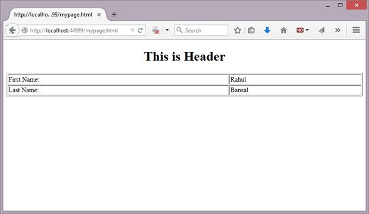Click the 'Last Name:' table cell
Image resolution: width=369 pixels, height=214 pixels.
(x=118, y=90)
